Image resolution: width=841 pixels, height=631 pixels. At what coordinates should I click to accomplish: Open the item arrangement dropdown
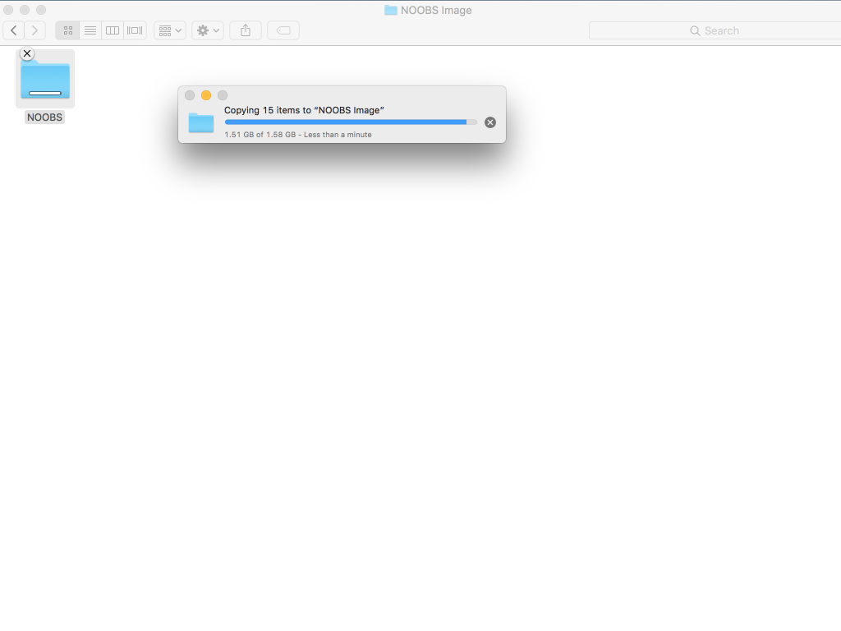[x=170, y=30]
